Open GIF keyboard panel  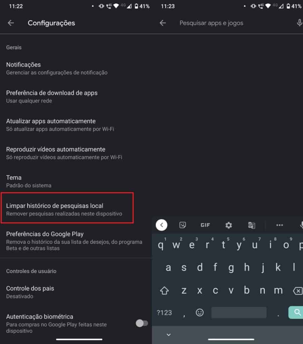(205, 225)
